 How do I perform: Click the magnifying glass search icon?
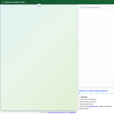pyautogui.click(x=81, y=7)
